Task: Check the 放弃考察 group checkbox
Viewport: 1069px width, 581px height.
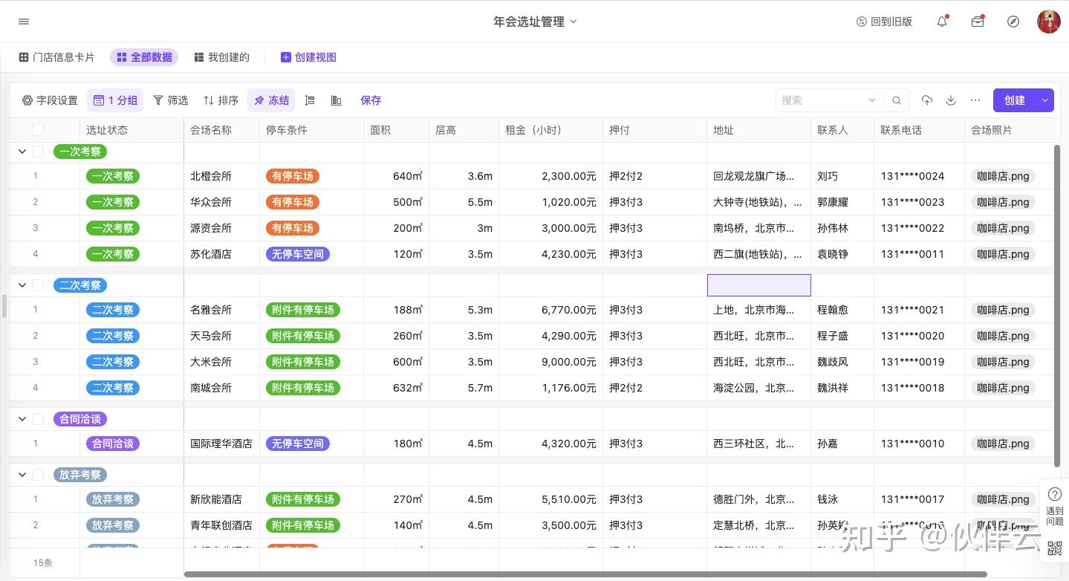Action: pyautogui.click(x=38, y=475)
